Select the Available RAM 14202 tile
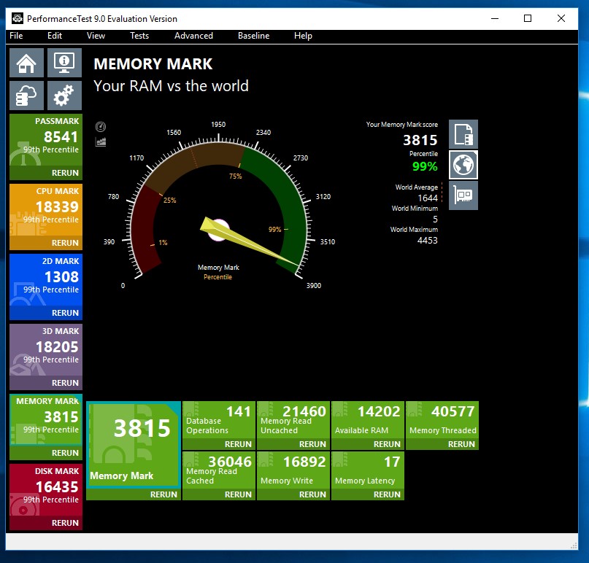This screenshot has height=563, width=589. click(367, 419)
